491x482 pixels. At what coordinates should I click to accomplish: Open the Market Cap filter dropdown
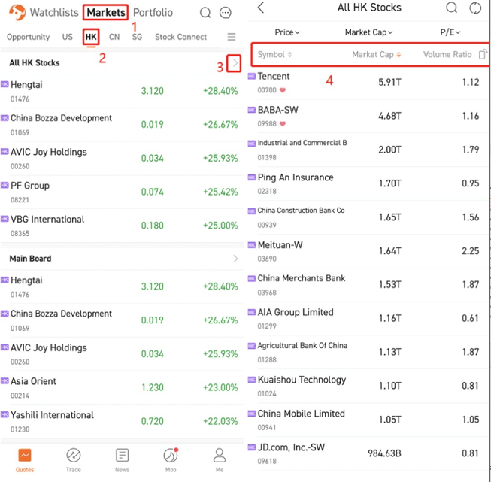[368, 32]
